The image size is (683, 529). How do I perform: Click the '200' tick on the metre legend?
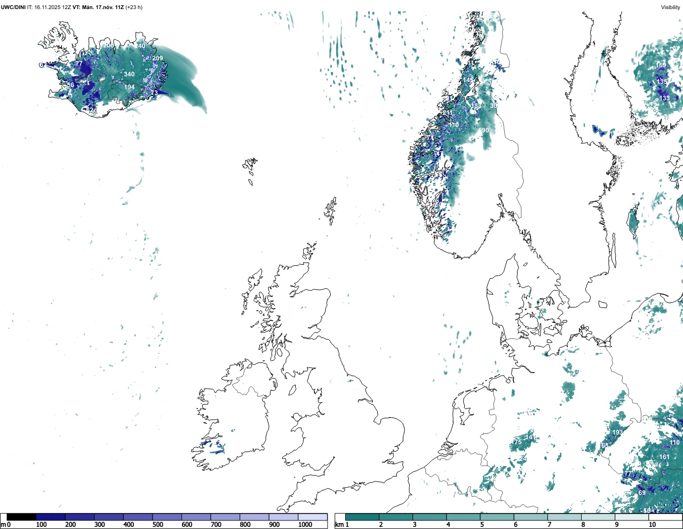70,525
